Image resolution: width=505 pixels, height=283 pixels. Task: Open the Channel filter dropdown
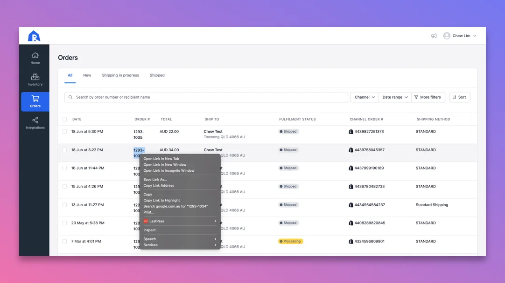[365, 97]
